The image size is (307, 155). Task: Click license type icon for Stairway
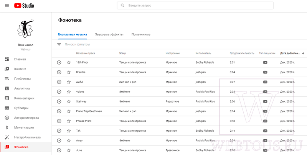coord(265,101)
